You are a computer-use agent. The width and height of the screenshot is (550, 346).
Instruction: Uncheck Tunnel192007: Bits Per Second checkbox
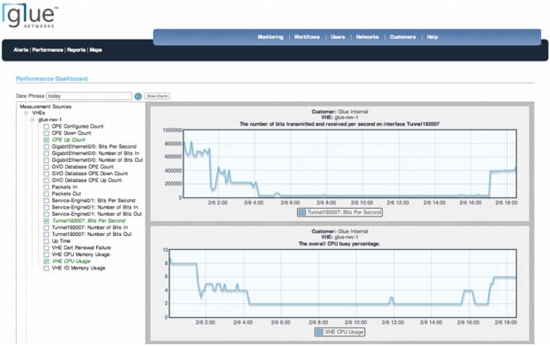(x=47, y=221)
